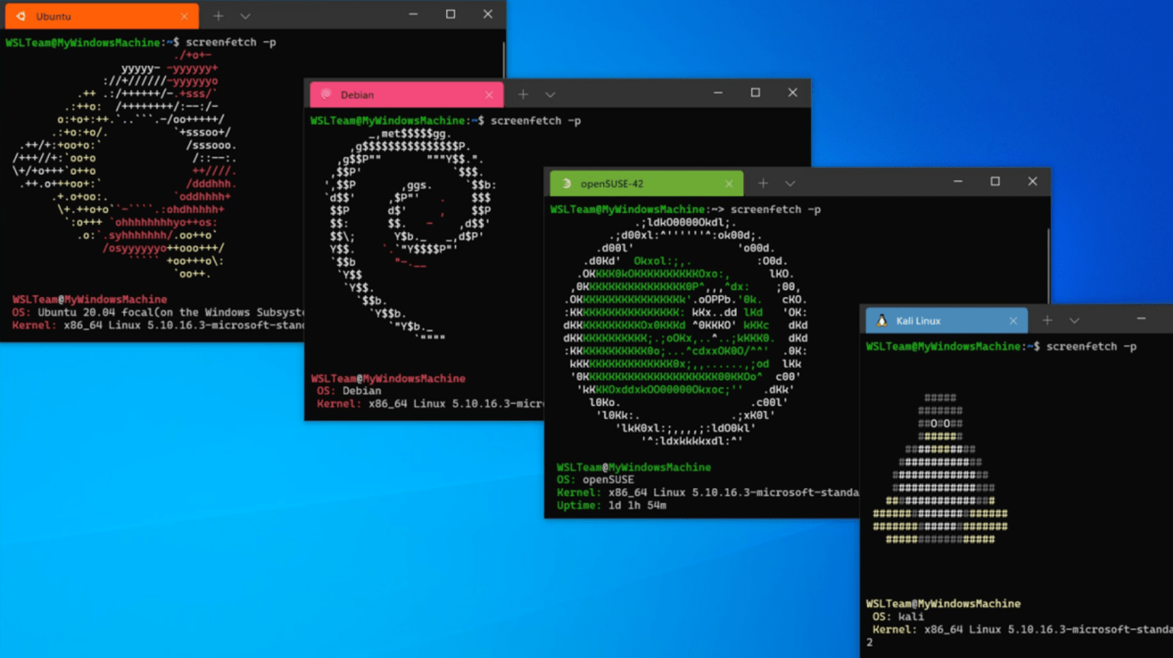
Task: Open new tab beside the openSUSE-42 tab
Action: (763, 183)
